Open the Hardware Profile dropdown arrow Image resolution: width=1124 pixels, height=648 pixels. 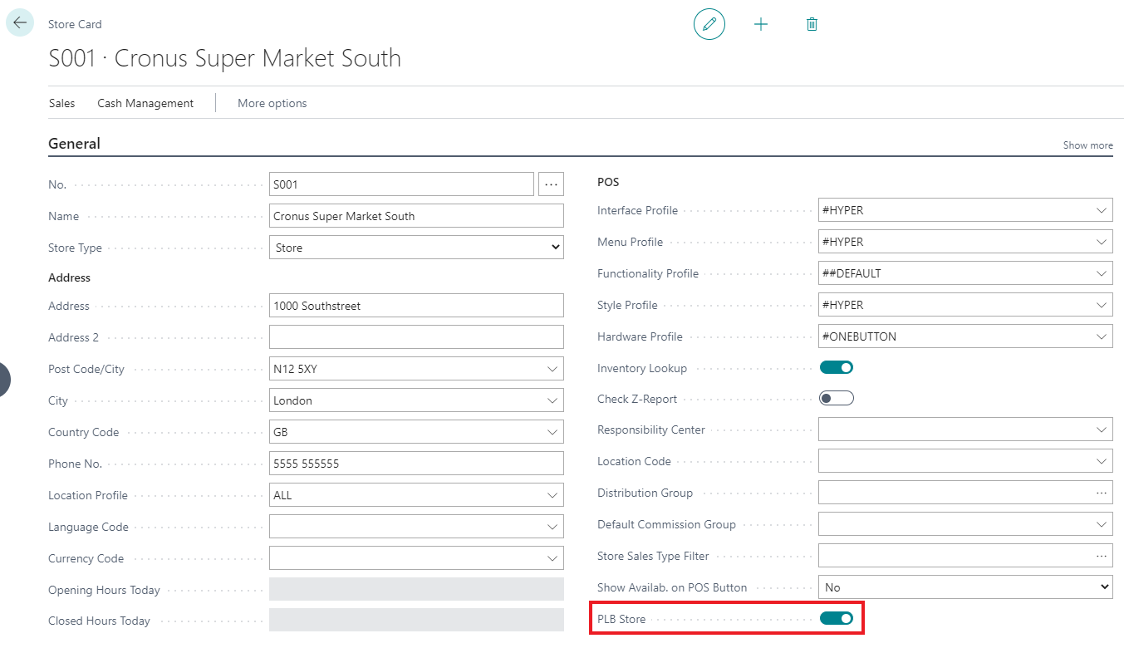click(1102, 336)
